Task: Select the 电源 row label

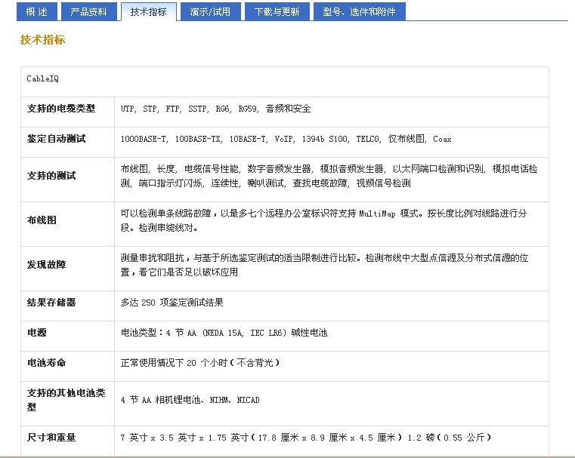Action: [37, 332]
